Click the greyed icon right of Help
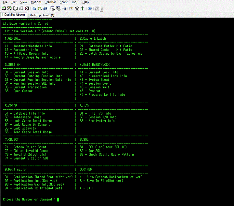Screen dimensions: 234x206 (97, 8)
